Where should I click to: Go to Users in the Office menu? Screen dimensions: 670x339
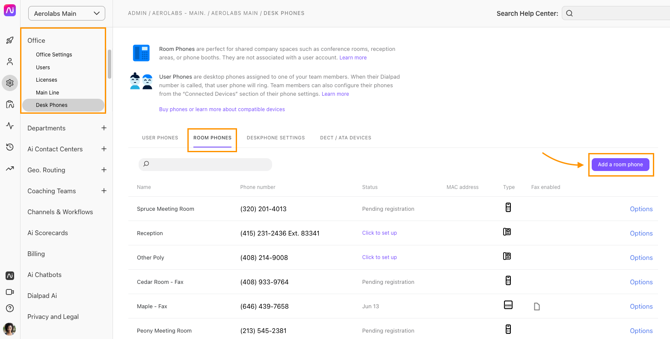point(43,68)
